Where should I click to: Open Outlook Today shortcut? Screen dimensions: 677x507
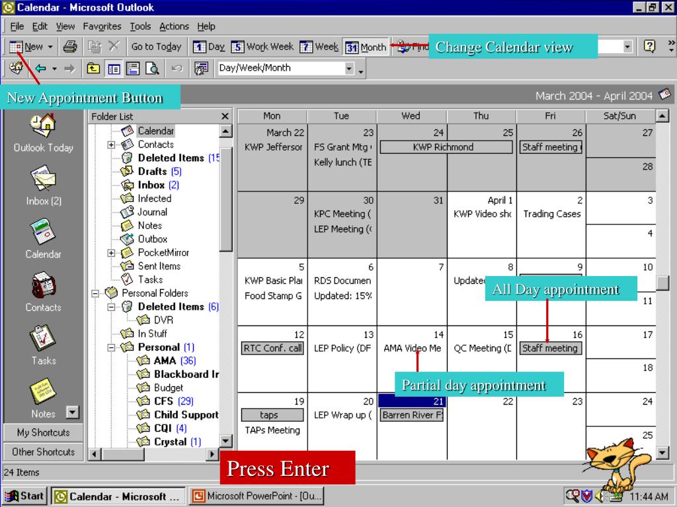coord(43,133)
